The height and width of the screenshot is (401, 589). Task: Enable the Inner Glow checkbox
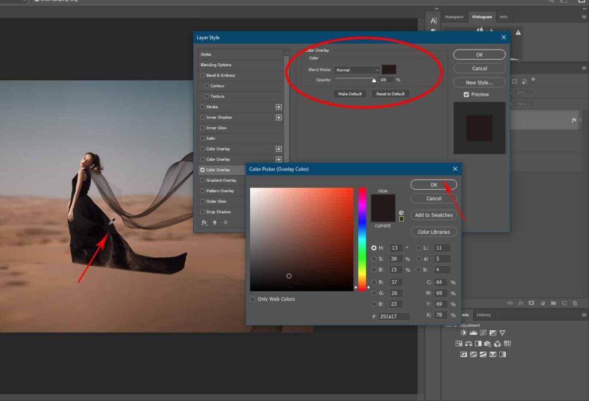pos(202,128)
